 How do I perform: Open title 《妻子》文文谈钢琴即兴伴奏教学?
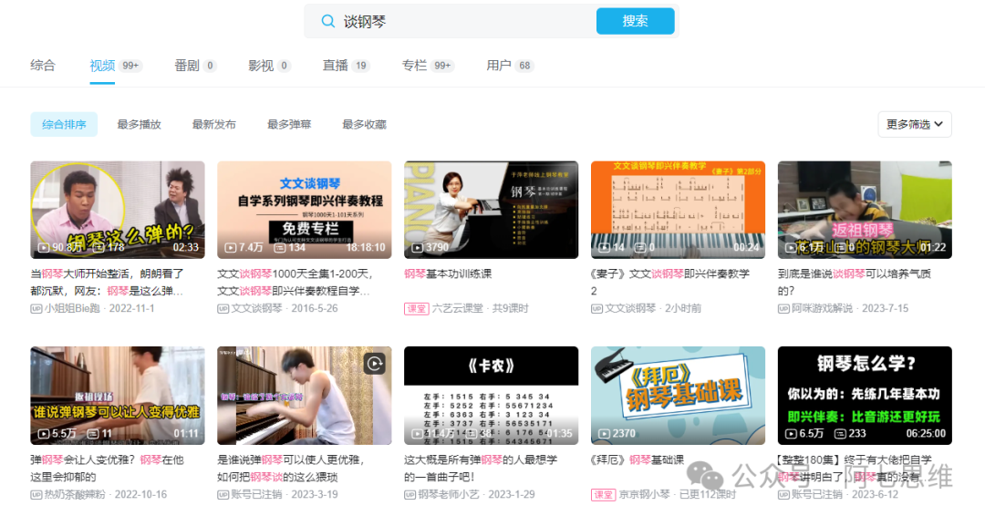670,283
